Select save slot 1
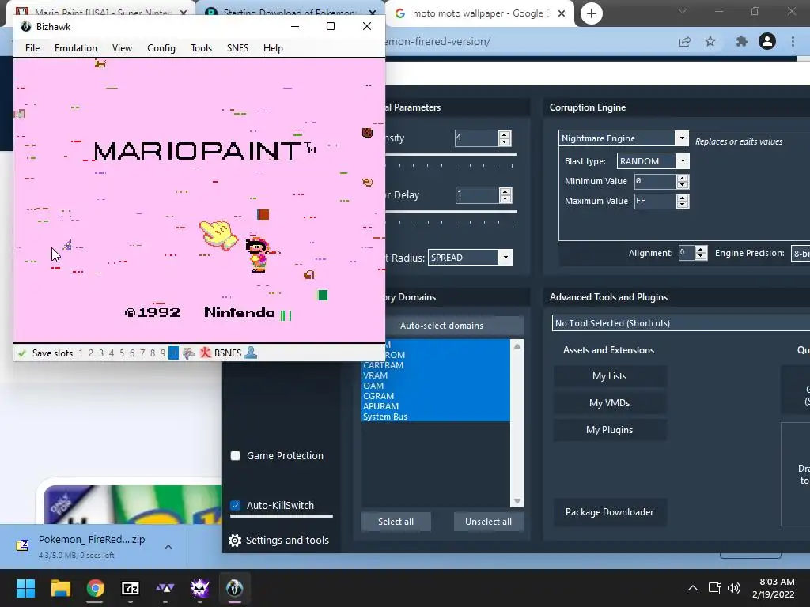The height and width of the screenshot is (607, 810). click(81, 353)
